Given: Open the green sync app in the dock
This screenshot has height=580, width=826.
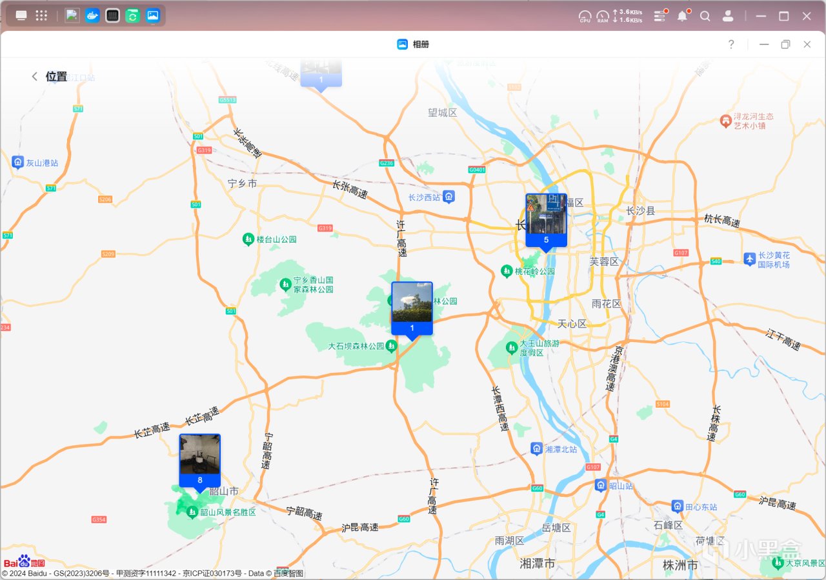Looking at the screenshot, I should click(133, 15).
